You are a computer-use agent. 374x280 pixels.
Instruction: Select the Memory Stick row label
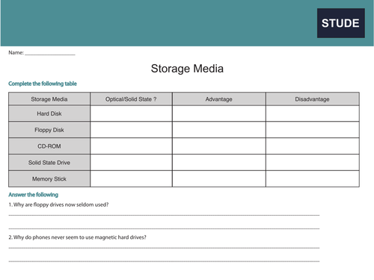click(49, 178)
